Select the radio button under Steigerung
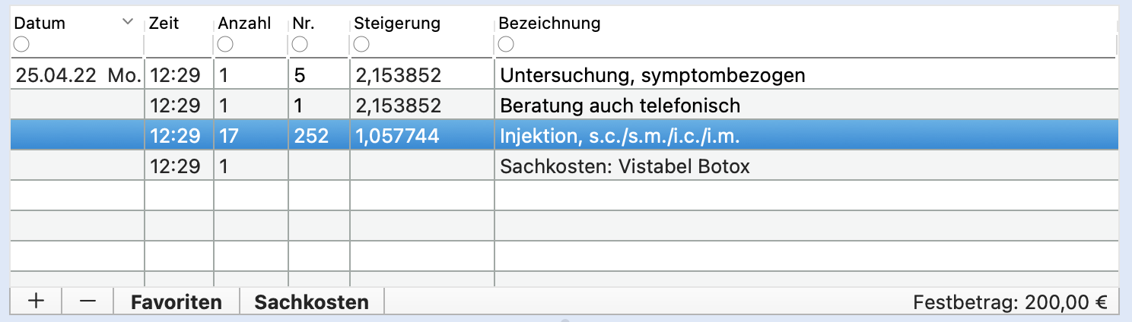This screenshot has width=1132, height=322. tap(361, 45)
